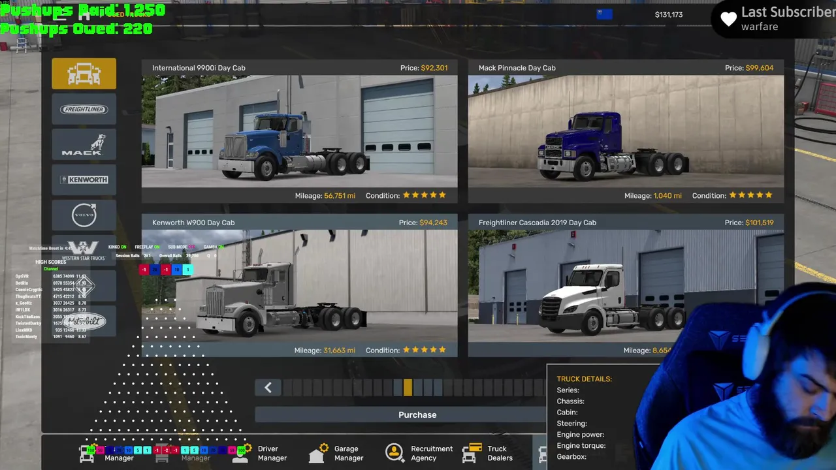Click the blue flag icon beside the money
The width and height of the screenshot is (836, 470).
(604, 14)
